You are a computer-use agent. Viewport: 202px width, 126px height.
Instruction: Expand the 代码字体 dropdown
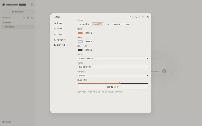click(113, 67)
